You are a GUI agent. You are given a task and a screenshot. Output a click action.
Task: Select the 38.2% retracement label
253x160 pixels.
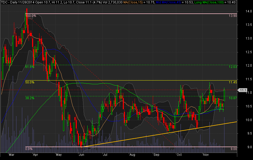(x=30, y=98)
